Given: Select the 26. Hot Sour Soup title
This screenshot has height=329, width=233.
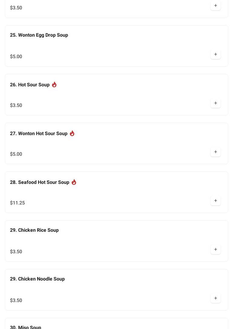Looking at the screenshot, I should (x=30, y=85).
